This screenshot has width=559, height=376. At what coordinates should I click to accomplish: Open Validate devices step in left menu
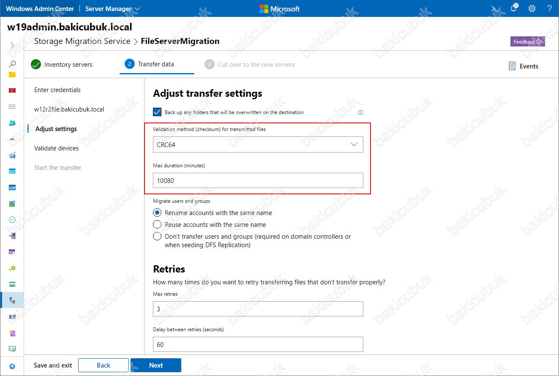pos(57,148)
